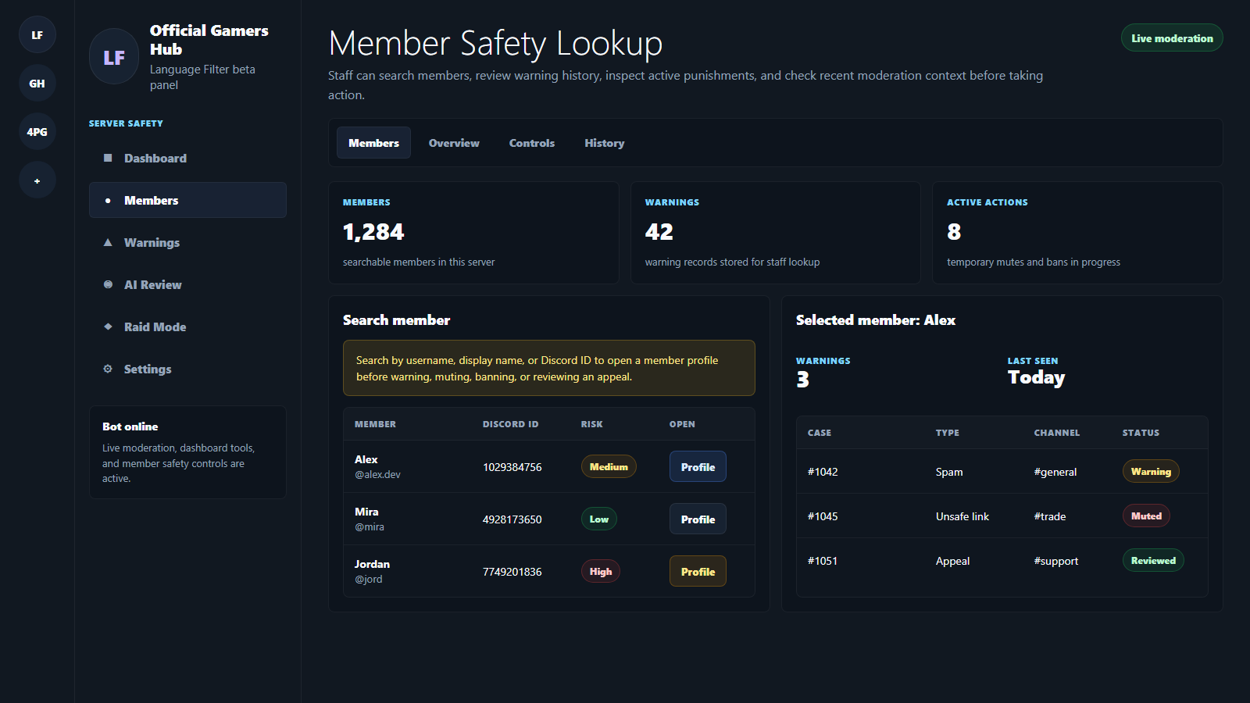
Task: Click the Last seen Today value
Action: pyautogui.click(x=1036, y=377)
